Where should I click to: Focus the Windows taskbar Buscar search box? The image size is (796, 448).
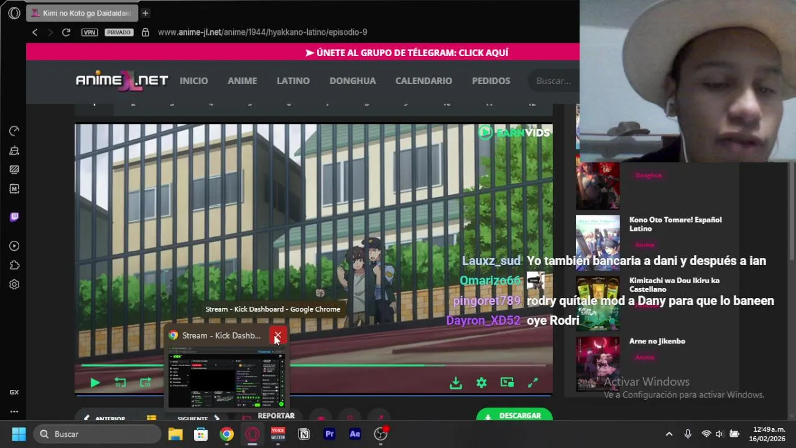tap(98, 434)
